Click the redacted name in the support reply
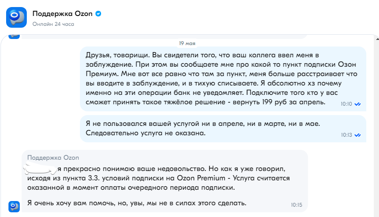 coord(41,166)
